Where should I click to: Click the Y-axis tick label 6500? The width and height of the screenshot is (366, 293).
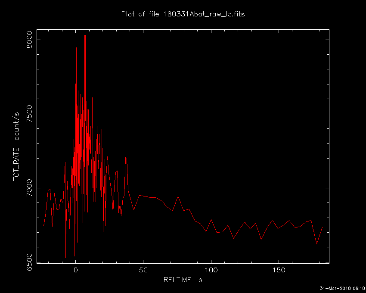29,262
